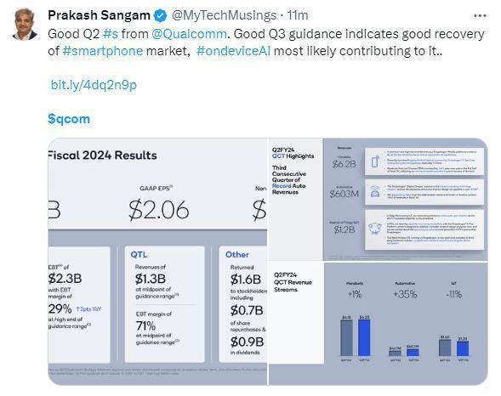Open the @MyTechMusings handle link
The image size is (501, 396).
pos(224,15)
